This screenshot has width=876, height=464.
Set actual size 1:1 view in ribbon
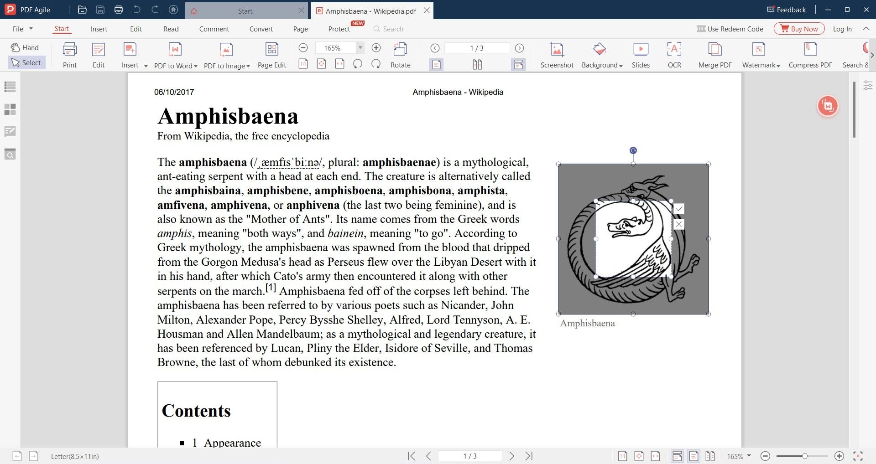tap(303, 64)
